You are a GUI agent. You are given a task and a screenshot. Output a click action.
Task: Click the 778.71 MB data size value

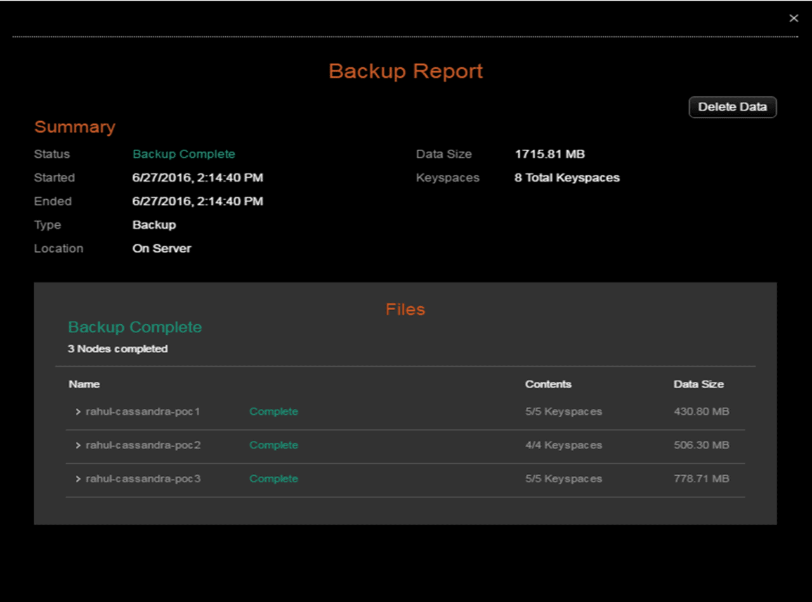pos(701,479)
